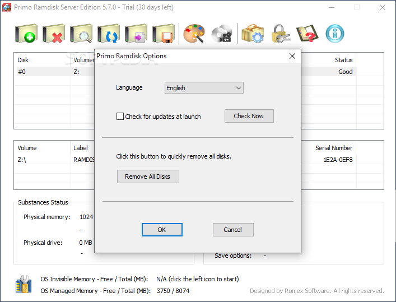Screen dimensions: 396x302
Task: Click the padlock with keys license icon
Action: [281, 34]
